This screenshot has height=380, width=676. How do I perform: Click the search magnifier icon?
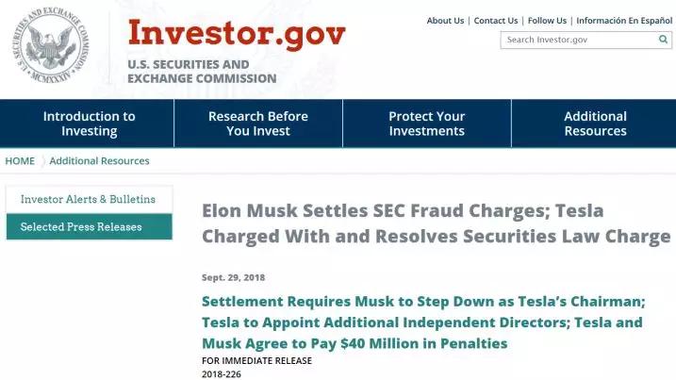pos(664,40)
